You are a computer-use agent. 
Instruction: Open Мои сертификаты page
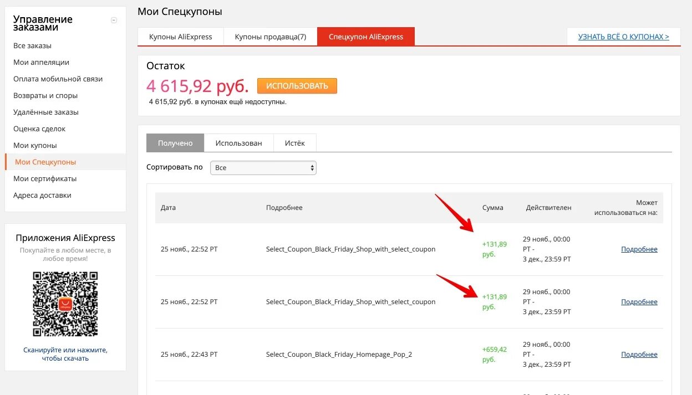click(45, 178)
